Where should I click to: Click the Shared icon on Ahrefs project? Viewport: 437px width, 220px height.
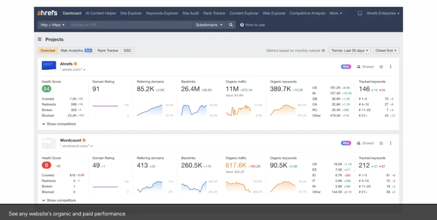pos(358,67)
